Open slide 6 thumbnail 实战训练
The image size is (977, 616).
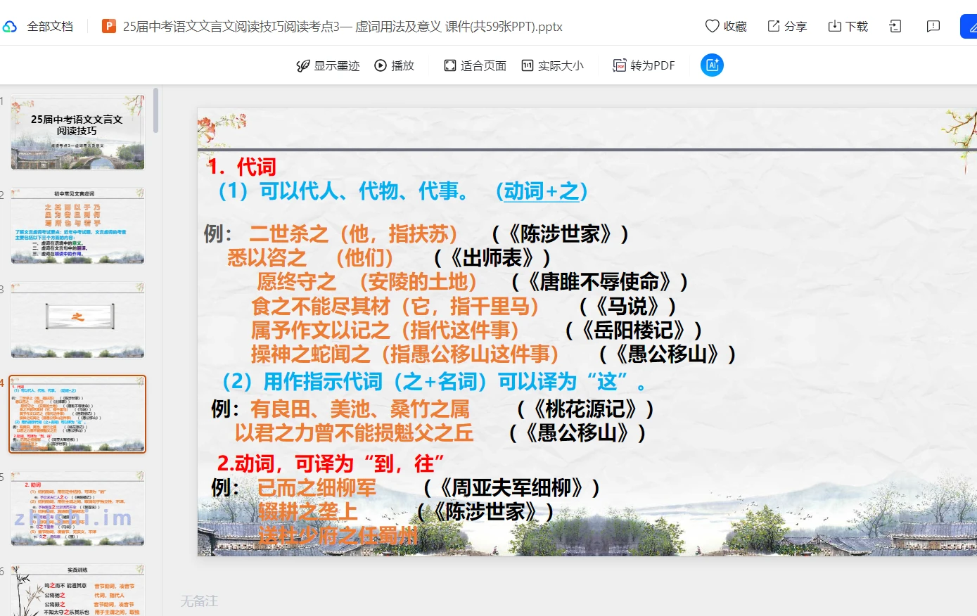point(77,590)
